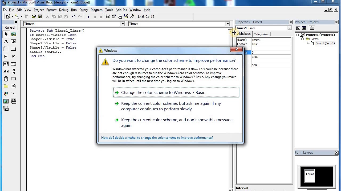The image size is (341, 191).
Task: Open the Add Form dropdown arrow
Action: point(21,17)
